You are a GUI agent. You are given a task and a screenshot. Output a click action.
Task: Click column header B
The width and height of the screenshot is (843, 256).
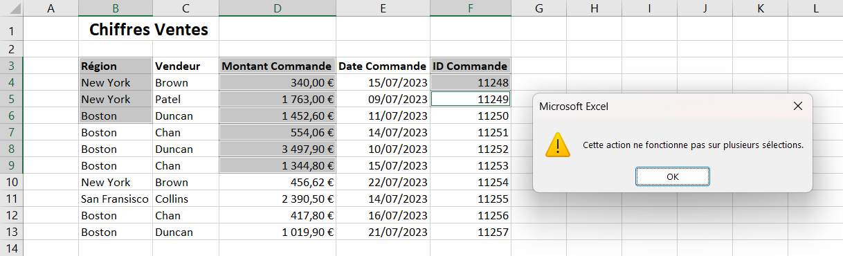point(116,8)
